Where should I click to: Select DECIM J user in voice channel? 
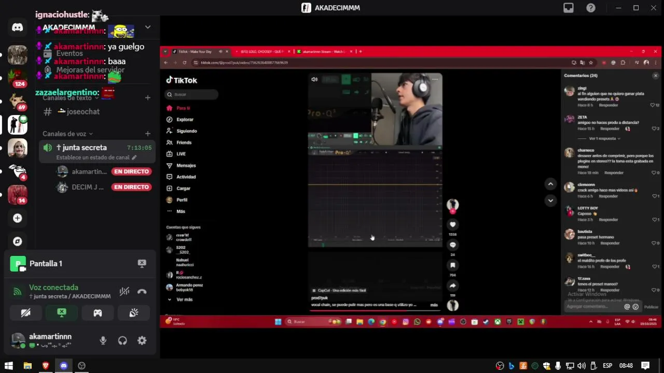point(103,187)
